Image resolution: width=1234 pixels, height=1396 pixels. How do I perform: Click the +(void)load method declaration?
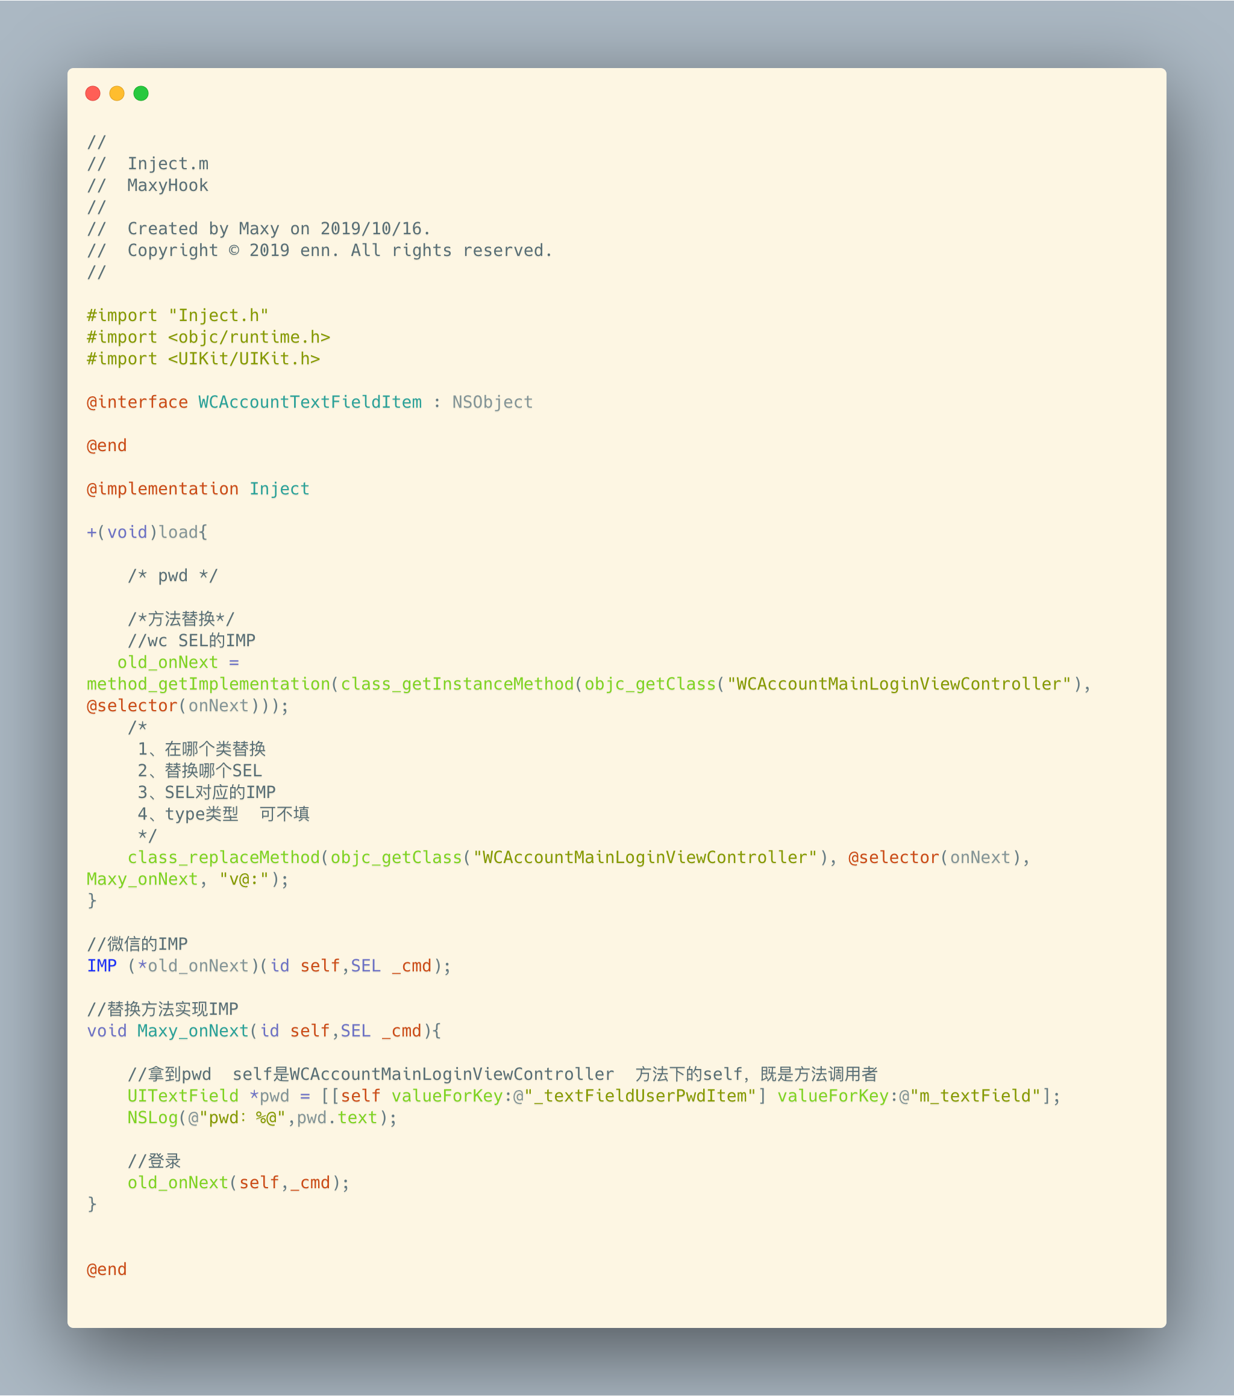pyautogui.click(x=147, y=533)
